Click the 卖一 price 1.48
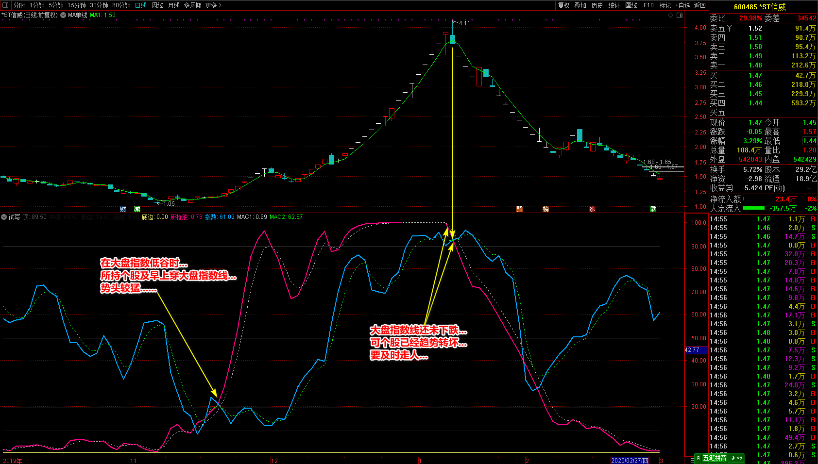818x464 pixels. pyautogui.click(x=755, y=65)
